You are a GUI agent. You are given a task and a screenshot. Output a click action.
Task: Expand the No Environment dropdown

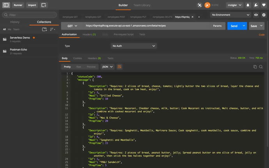point(230,15)
